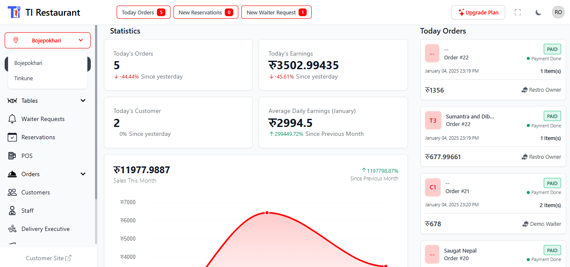Click the ₹7000 axis label on chart
The height and width of the screenshot is (267, 570).
coord(128,202)
